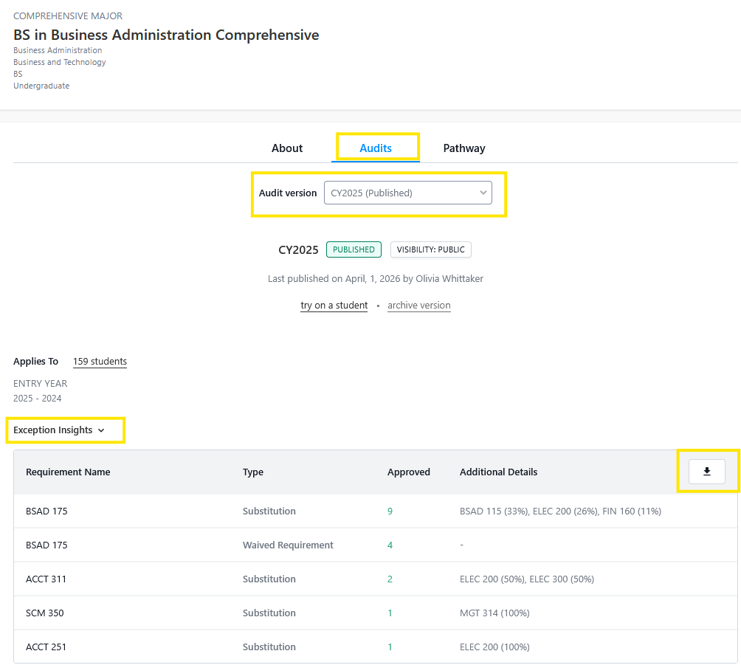Click approved count 4
Screen dimensions: 741x665
(x=390, y=545)
